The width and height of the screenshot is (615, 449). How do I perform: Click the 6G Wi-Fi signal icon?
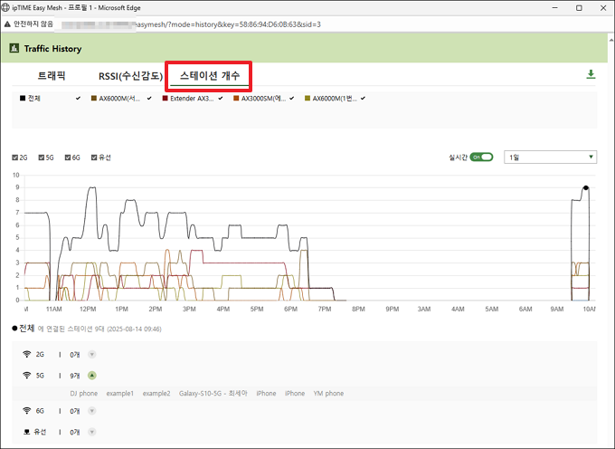point(27,411)
